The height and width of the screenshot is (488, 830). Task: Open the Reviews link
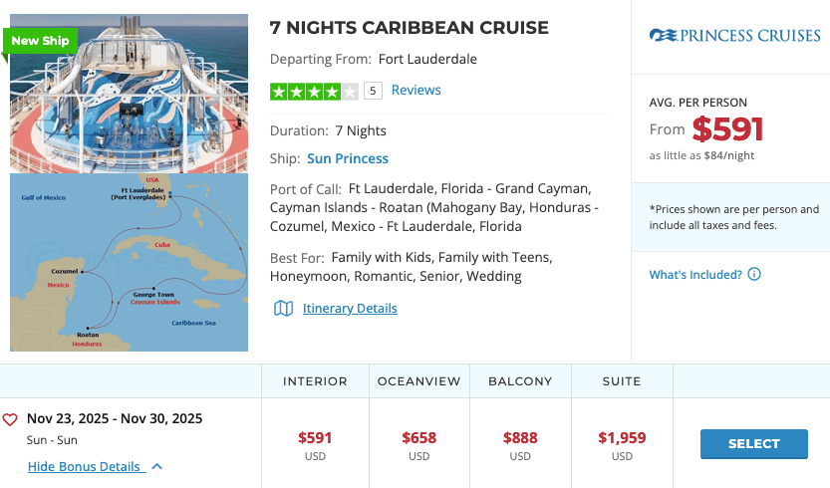pos(415,91)
